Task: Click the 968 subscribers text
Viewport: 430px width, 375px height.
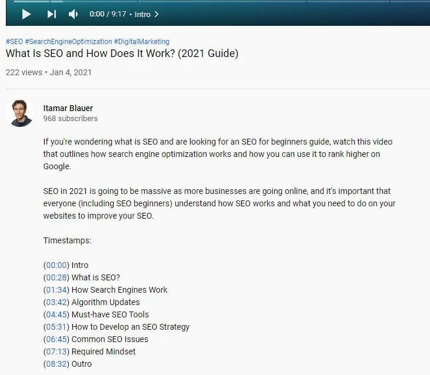Action: [x=70, y=119]
